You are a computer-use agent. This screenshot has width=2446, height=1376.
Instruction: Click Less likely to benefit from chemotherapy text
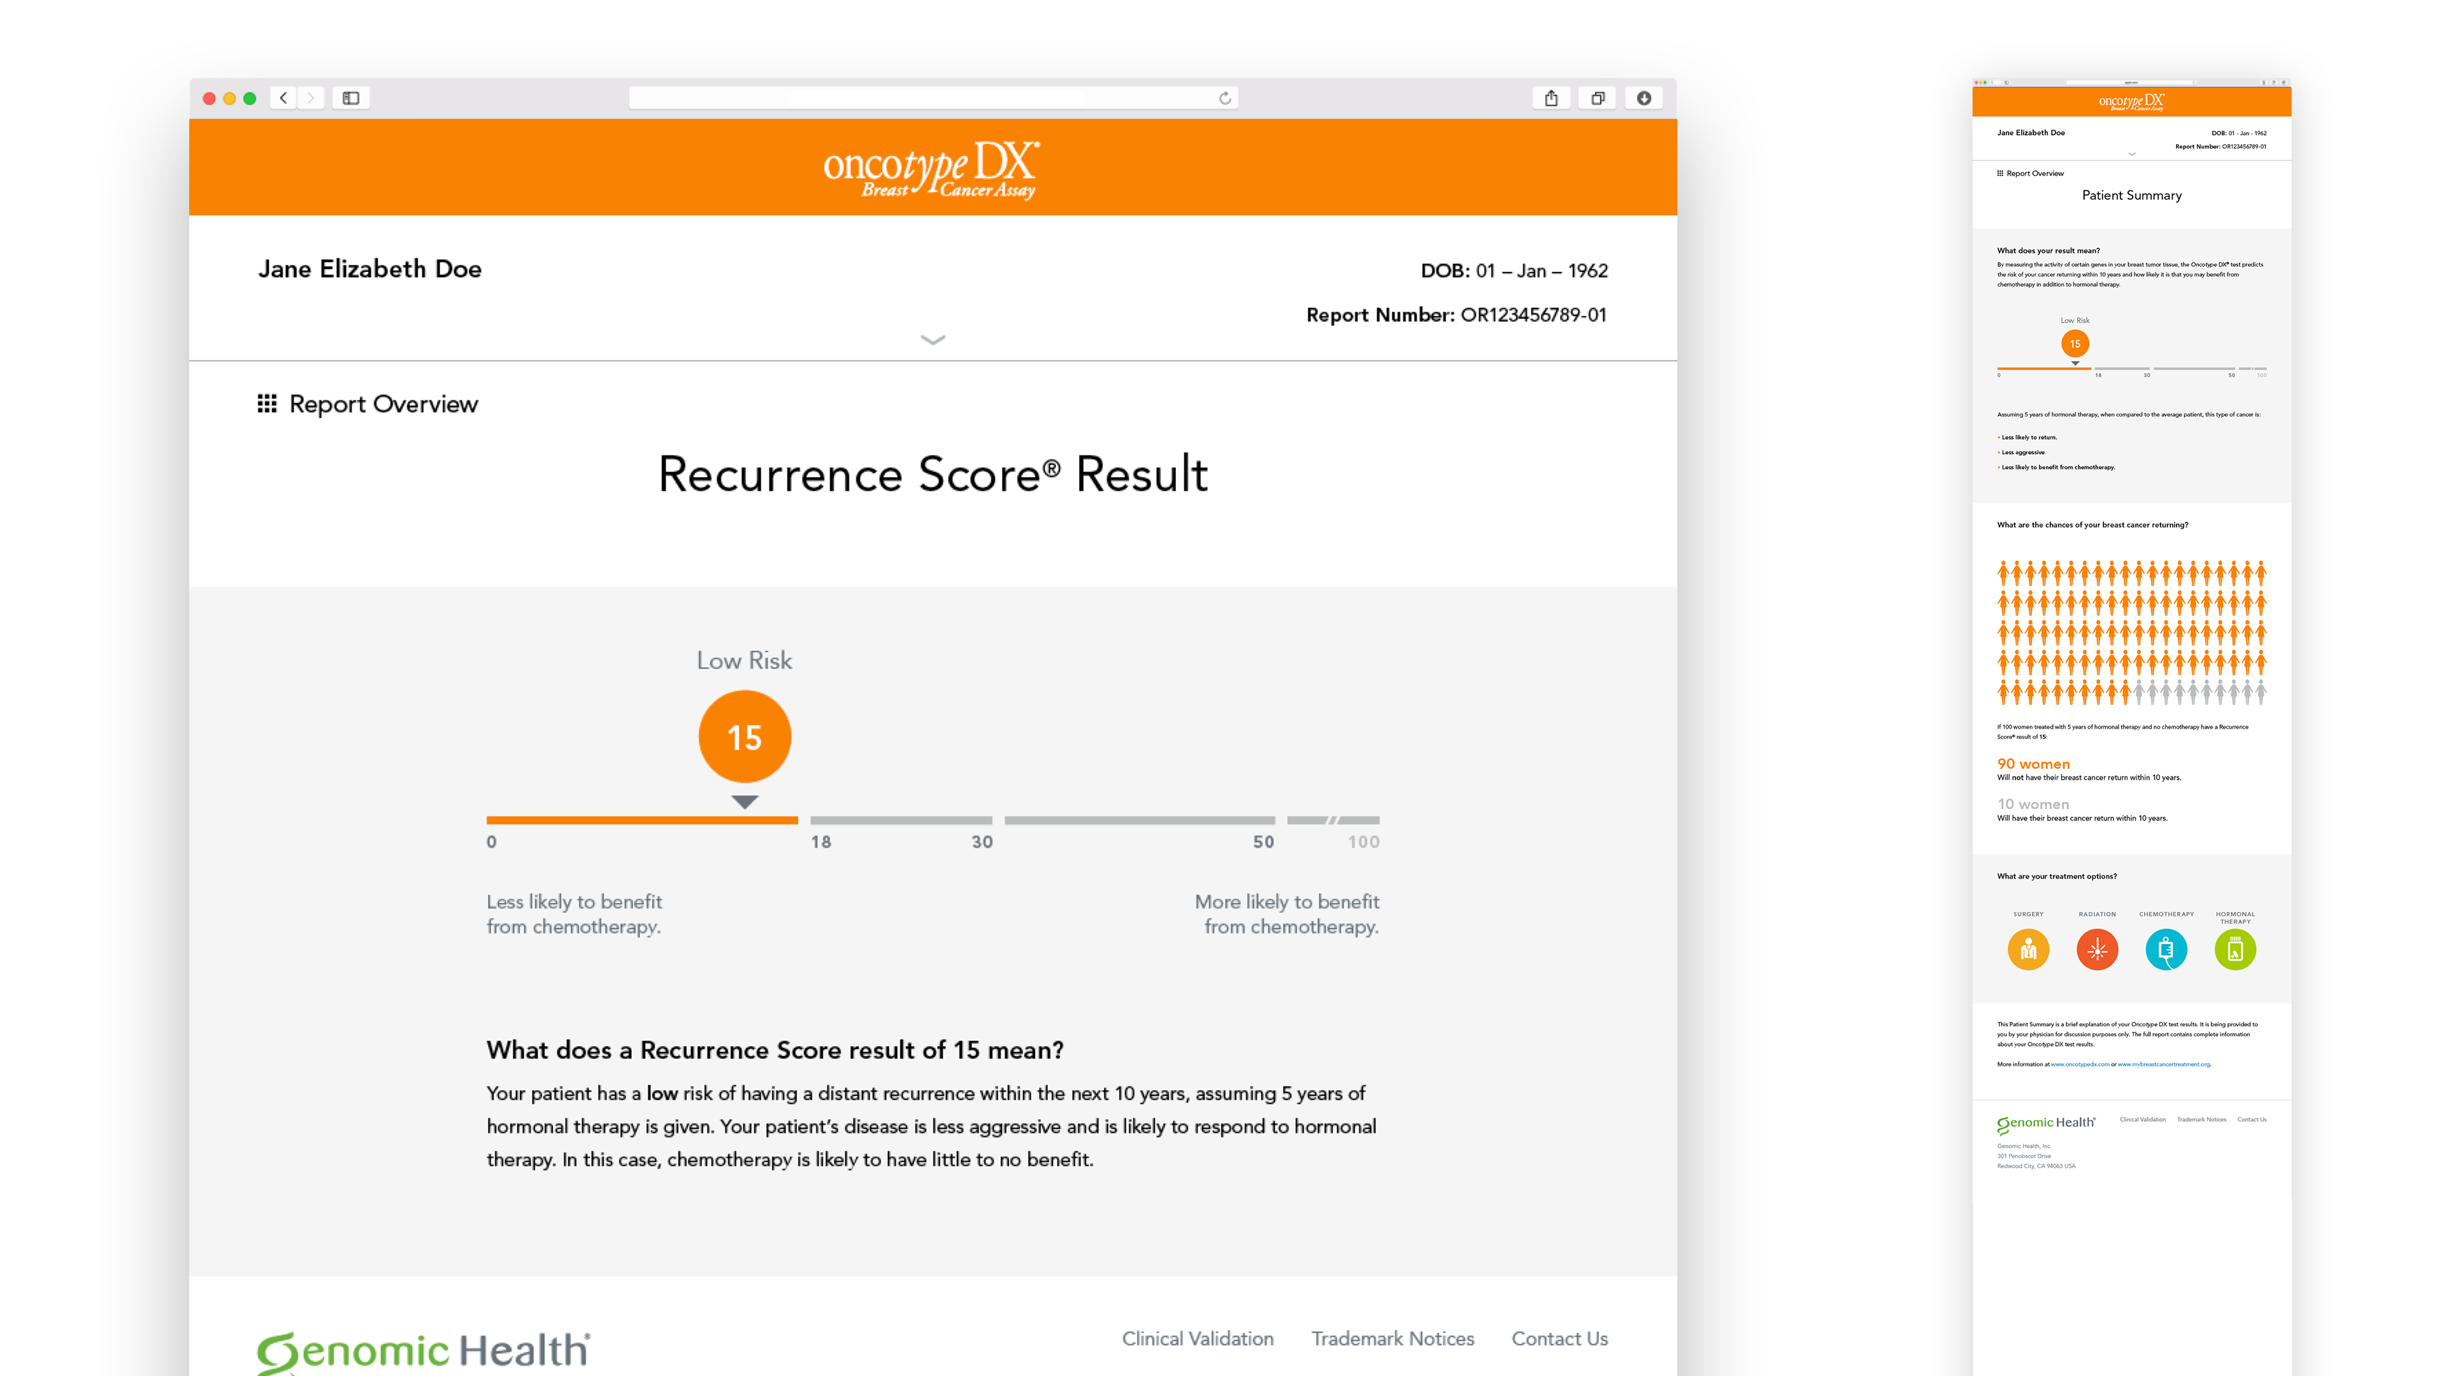click(575, 914)
